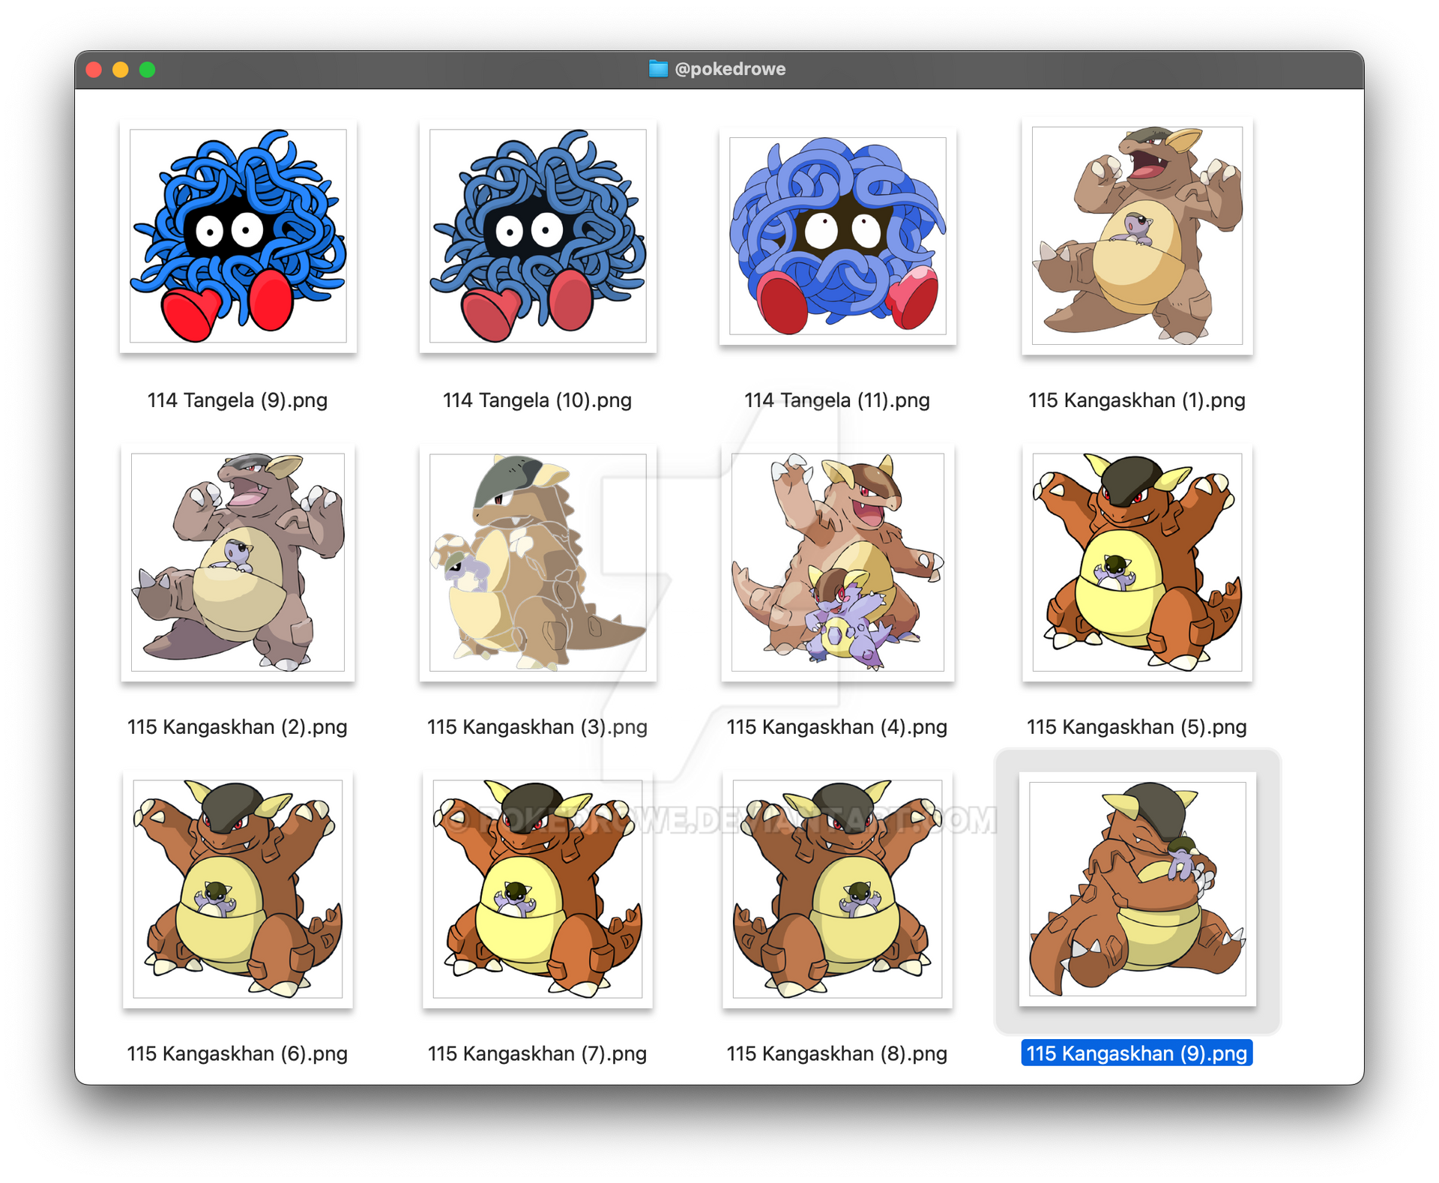Select the 115 Kangaskhan (4).png thumbnail
Screen dimensions: 1439x1183
pyautogui.click(x=837, y=562)
